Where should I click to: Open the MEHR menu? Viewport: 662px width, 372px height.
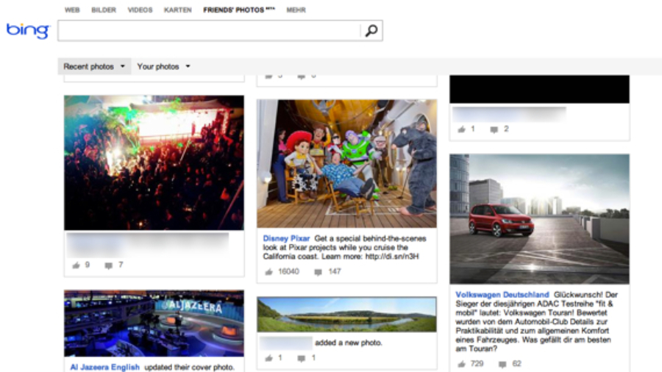(x=296, y=10)
